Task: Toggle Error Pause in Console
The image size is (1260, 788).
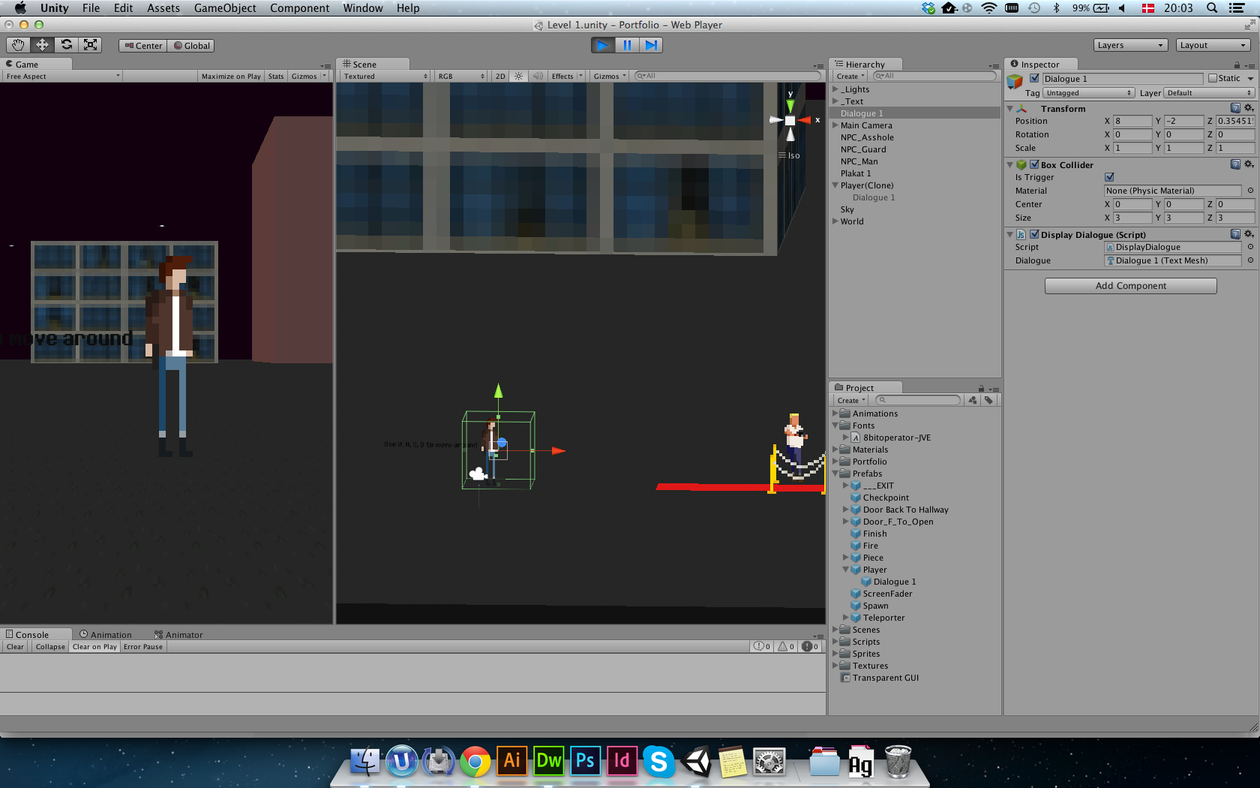Action: pyautogui.click(x=142, y=647)
